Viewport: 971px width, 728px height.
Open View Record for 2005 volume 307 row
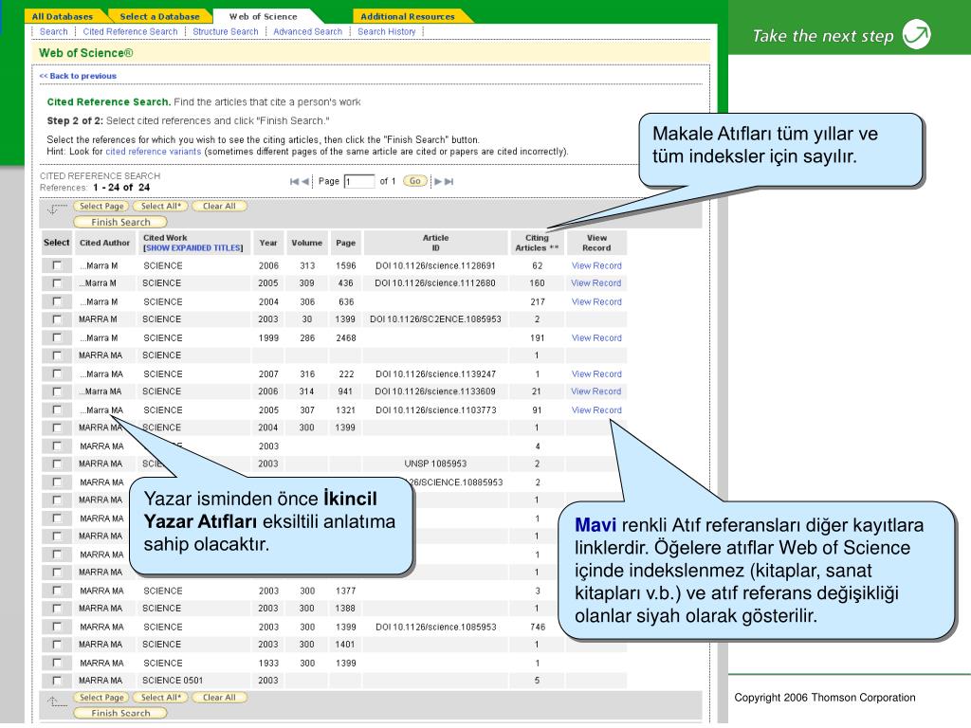pyautogui.click(x=596, y=409)
